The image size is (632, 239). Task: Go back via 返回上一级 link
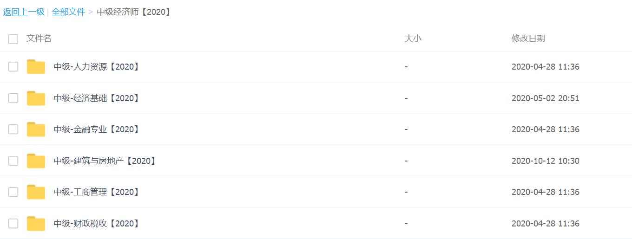(24, 12)
